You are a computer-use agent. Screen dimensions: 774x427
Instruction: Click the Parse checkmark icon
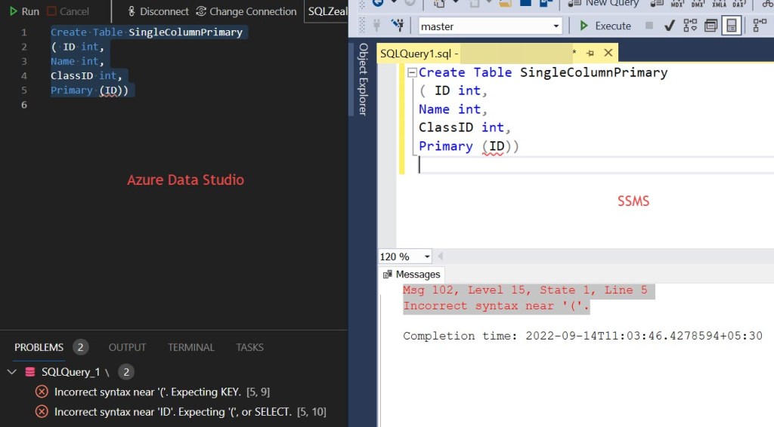[x=669, y=26]
